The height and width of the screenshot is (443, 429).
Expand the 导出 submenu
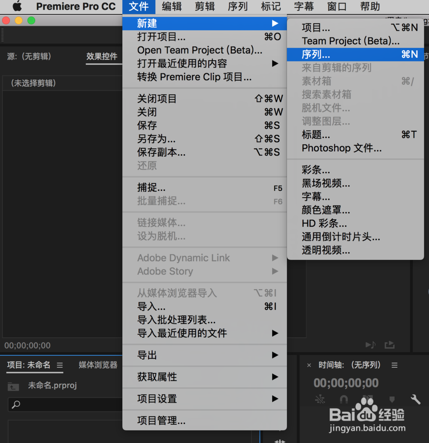[205, 355]
